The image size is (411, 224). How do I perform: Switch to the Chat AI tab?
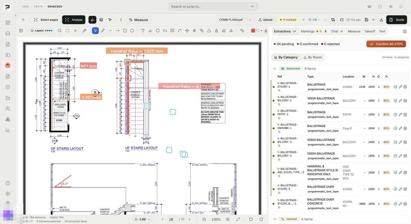point(337,31)
